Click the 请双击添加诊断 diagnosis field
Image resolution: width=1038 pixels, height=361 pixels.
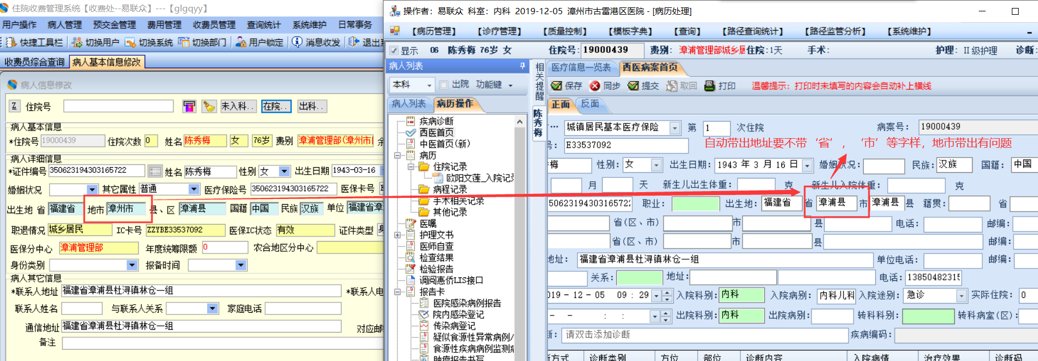point(705,335)
